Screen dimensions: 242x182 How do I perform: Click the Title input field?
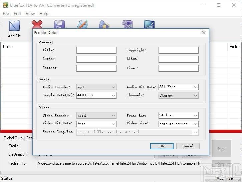click(96, 50)
